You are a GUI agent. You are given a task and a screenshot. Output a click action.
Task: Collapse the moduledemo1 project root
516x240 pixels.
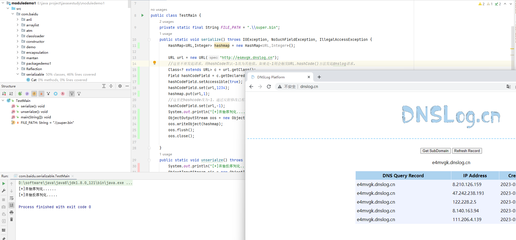3,3
